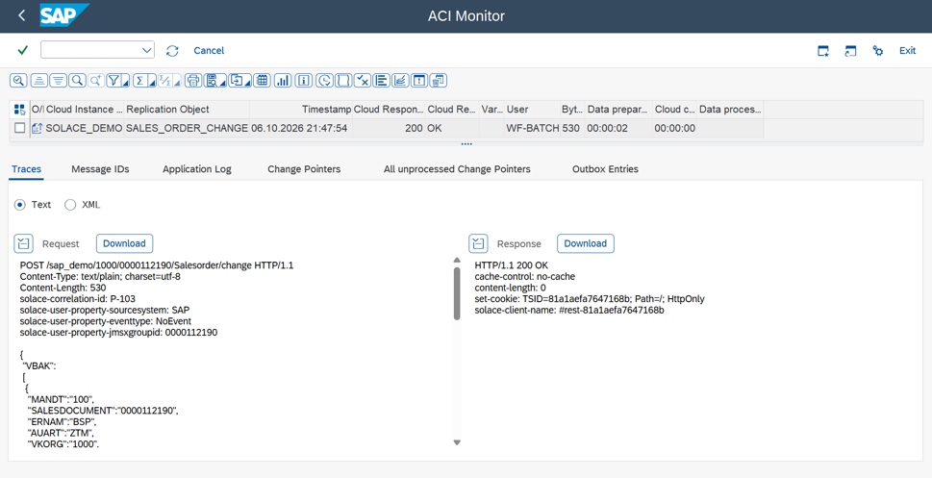
Task: Click the refresh arrows icon beside command field
Action: click(172, 51)
